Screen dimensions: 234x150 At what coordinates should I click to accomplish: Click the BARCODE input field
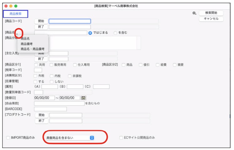point(50,109)
